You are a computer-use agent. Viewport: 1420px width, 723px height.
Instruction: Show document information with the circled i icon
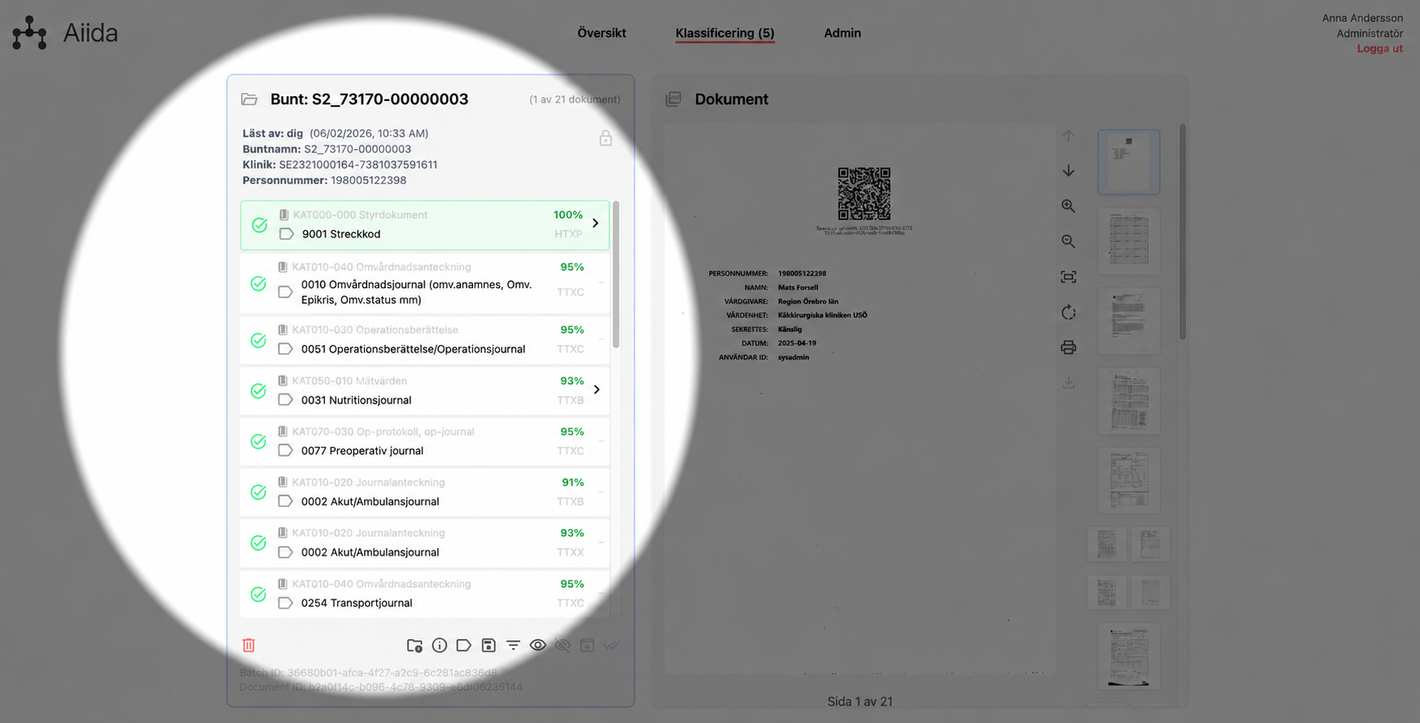[x=439, y=645]
